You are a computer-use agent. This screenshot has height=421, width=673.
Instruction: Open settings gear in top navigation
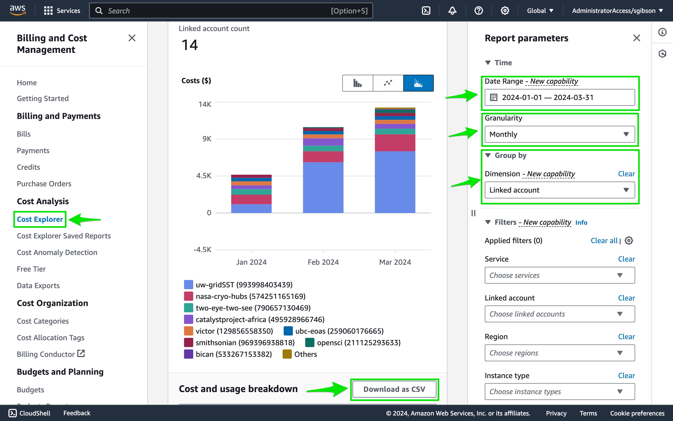pos(505,11)
